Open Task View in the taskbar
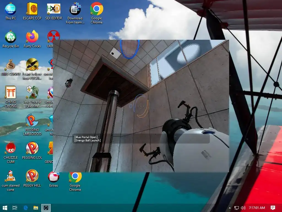The image size is (282, 212). point(15,208)
